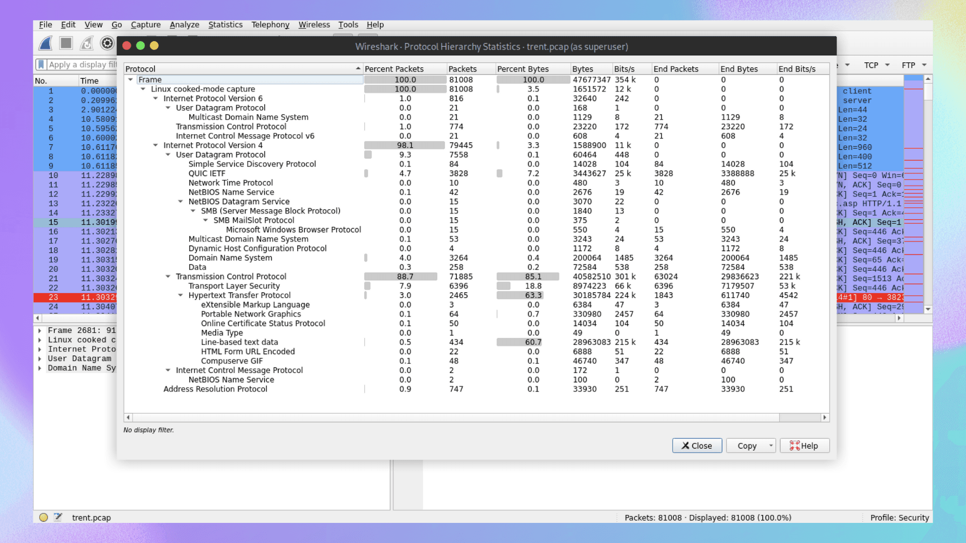This screenshot has height=543, width=966.
Task: Open capture file properties icon in status bar
Action: [58, 517]
